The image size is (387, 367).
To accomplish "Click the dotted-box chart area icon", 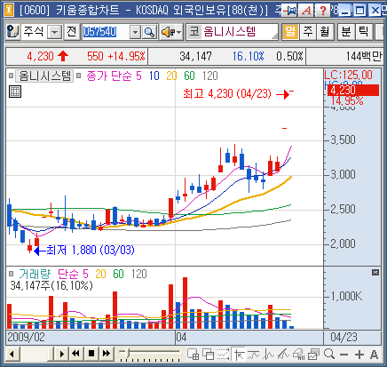I will (224, 355).
